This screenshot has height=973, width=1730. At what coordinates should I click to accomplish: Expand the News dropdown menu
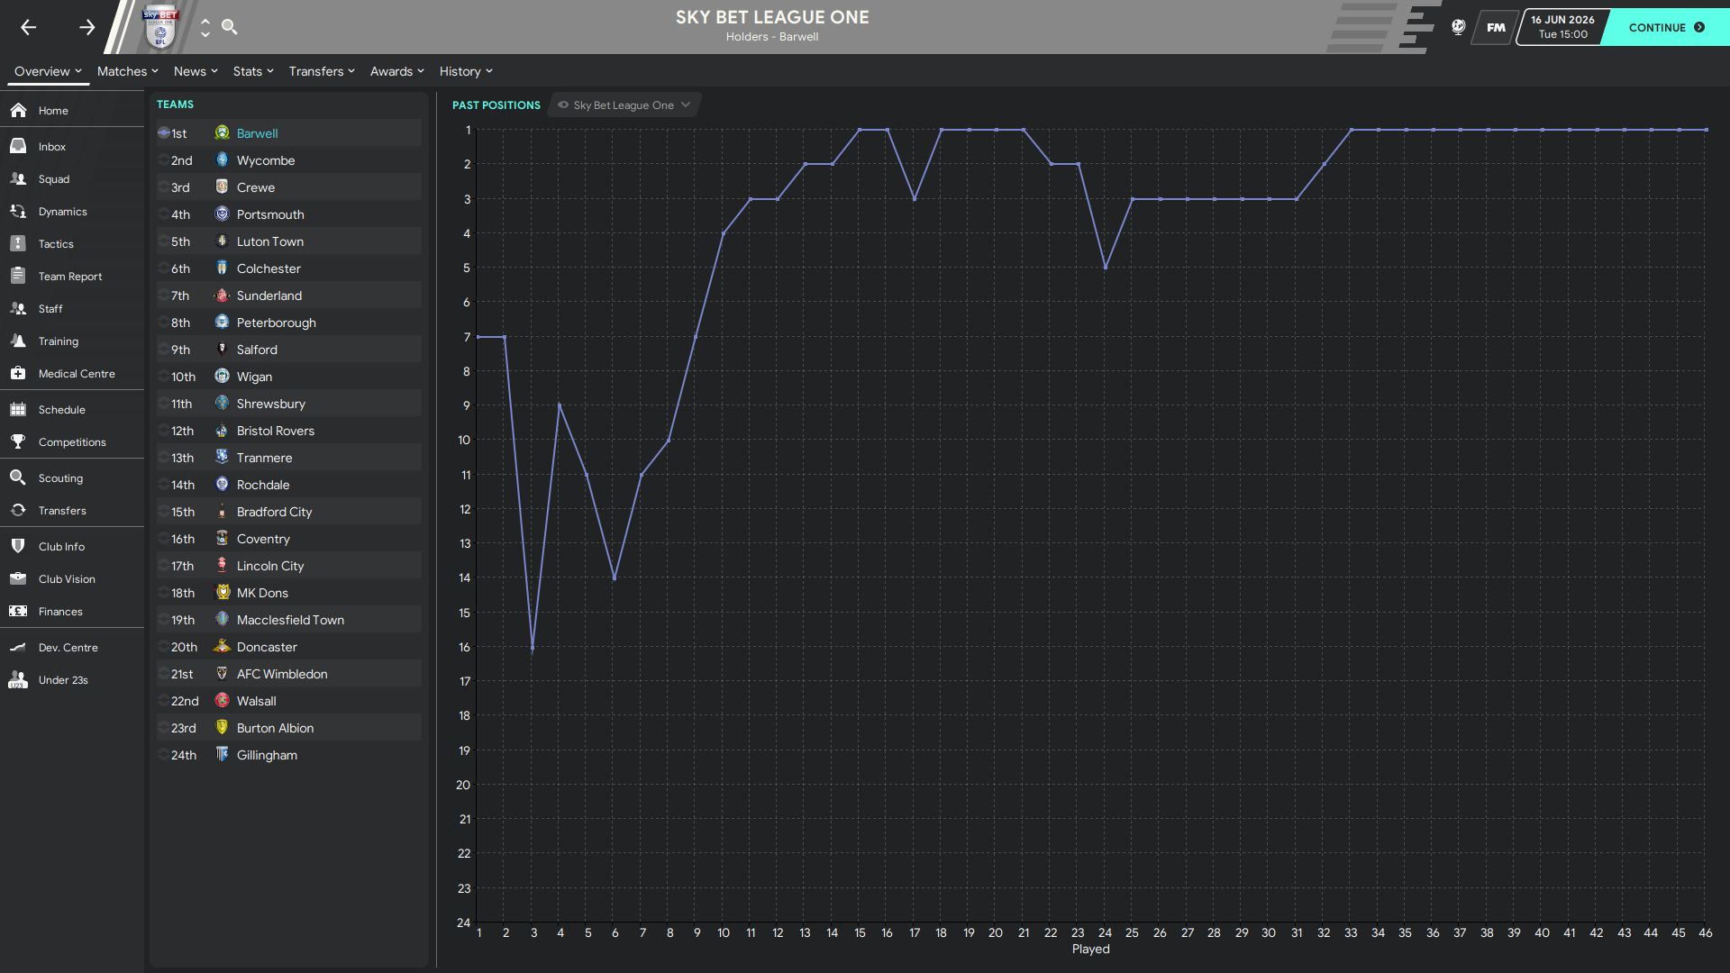[196, 71]
